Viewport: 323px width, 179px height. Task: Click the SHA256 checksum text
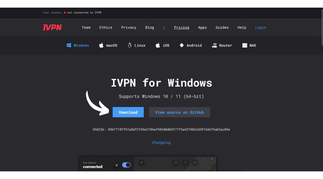pos(161,130)
